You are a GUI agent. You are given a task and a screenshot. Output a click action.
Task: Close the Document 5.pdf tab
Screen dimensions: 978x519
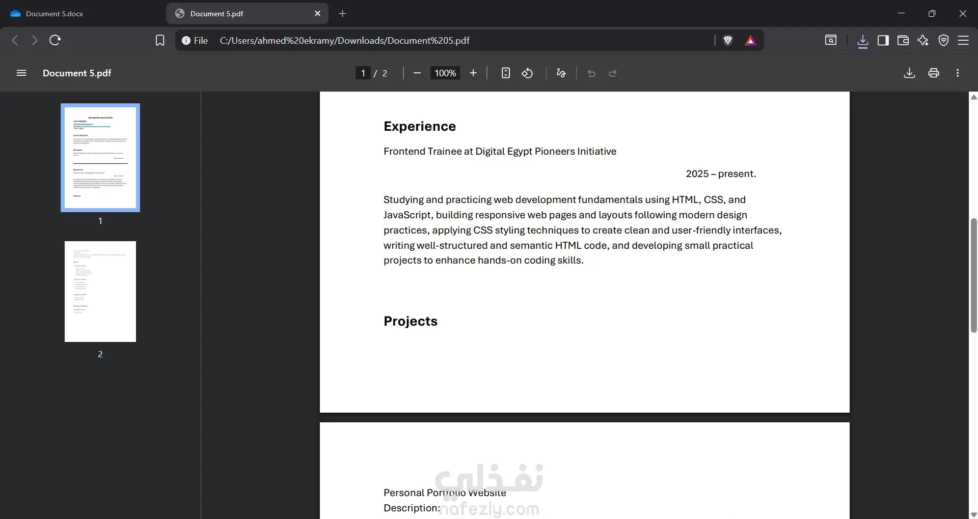point(318,14)
